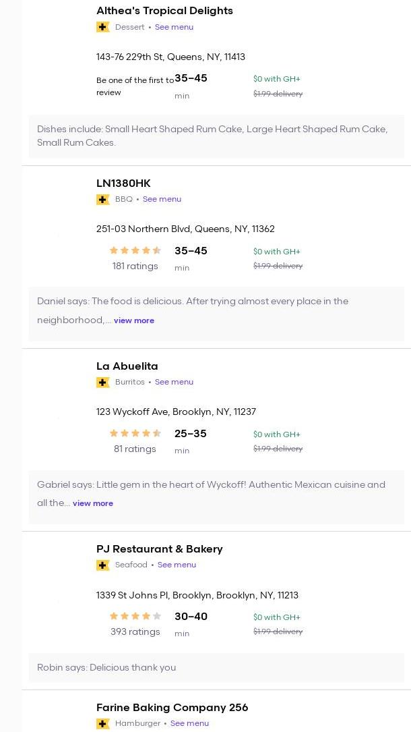411x732 pixels.
Task: Click La Abuelita star rating icons
Action: (135, 434)
